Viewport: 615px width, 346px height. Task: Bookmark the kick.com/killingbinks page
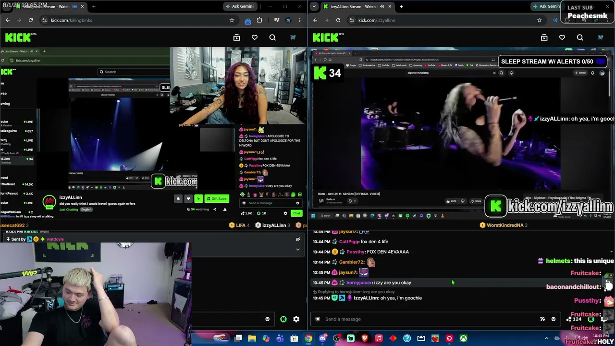[x=232, y=20]
